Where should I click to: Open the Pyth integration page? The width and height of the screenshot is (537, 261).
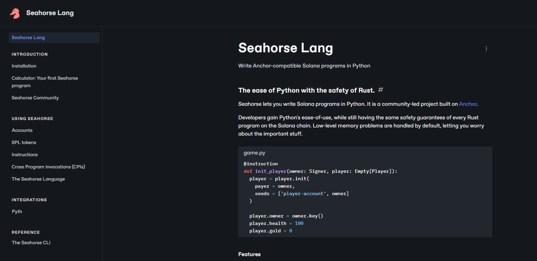pos(17,211)
